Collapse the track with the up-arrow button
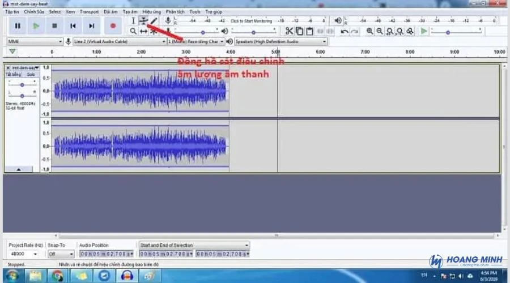Image resolution: width=510 pixels, height=283 pixels. (19, 169)
